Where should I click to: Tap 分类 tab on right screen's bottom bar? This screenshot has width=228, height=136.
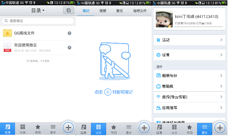click(174, 129)
